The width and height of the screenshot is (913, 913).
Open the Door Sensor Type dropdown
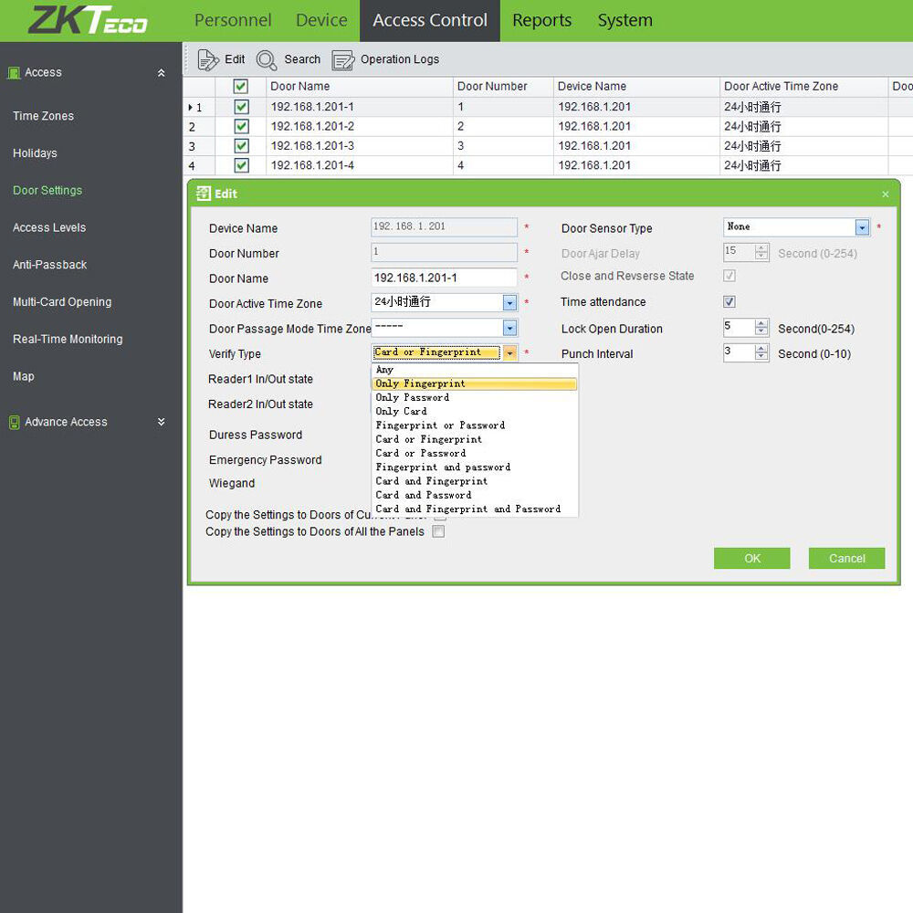pyautogui.click(x=862, y=227)
